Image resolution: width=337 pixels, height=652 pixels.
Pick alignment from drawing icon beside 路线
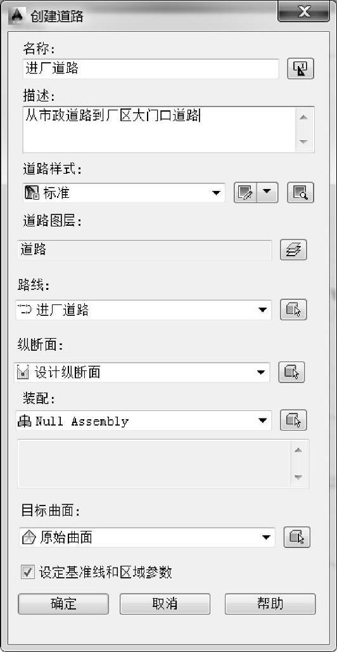(293, 310)
